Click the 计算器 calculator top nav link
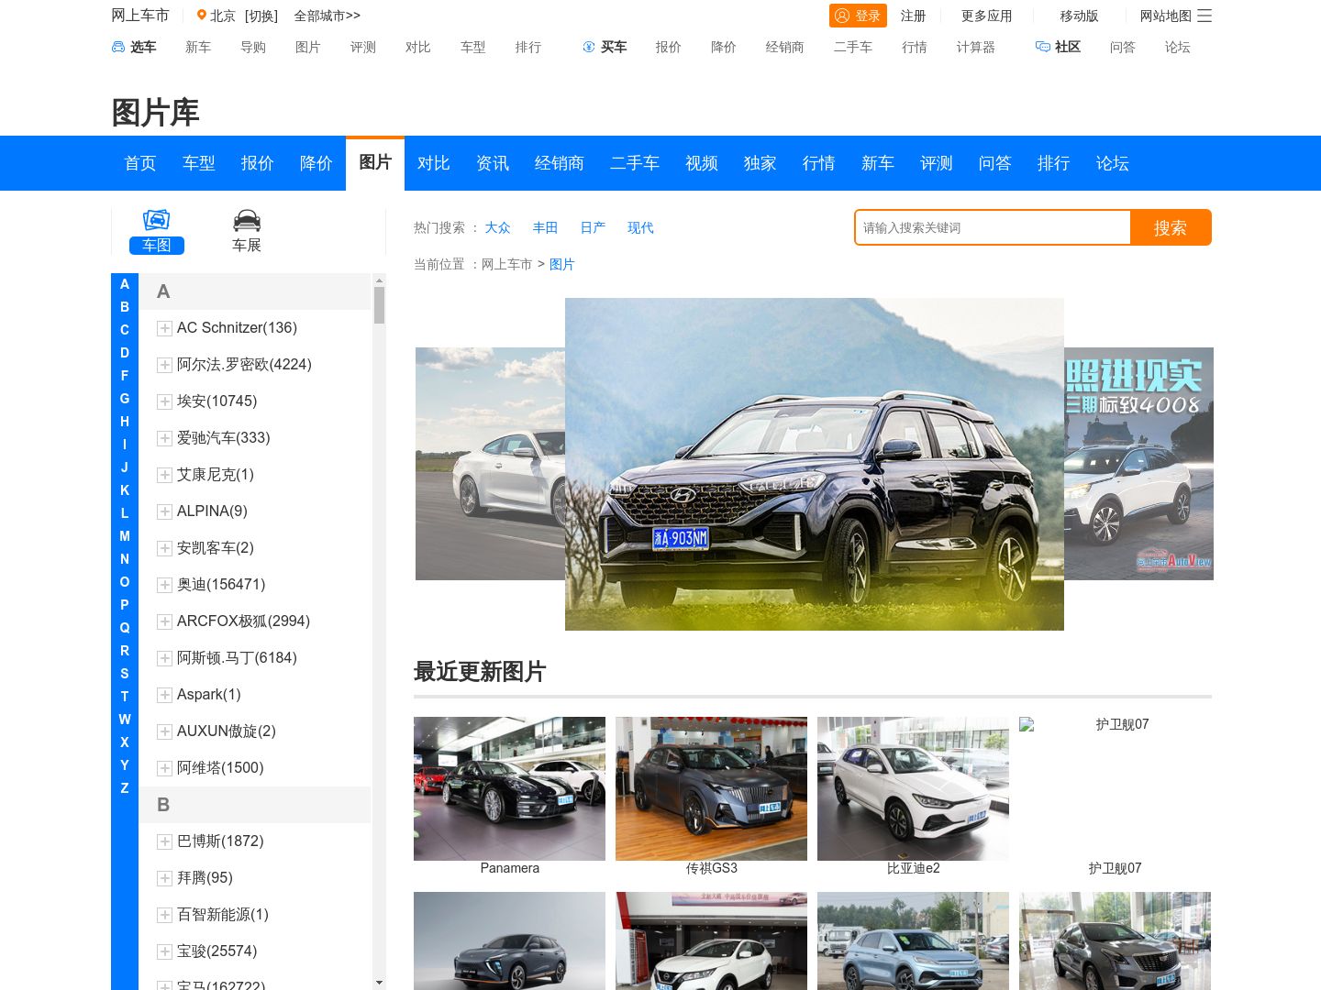This screenshot has width=1321, height=990. coord(976,47)
